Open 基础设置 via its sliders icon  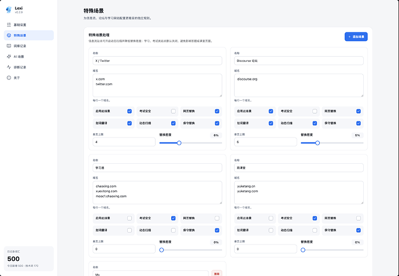point(9,25)
